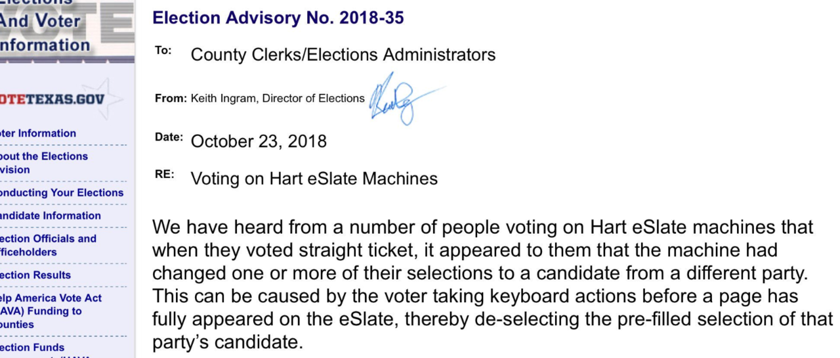840x358 pixels.
Task: Click the VoteTexas.gov logo
Action: coord(52,100)
